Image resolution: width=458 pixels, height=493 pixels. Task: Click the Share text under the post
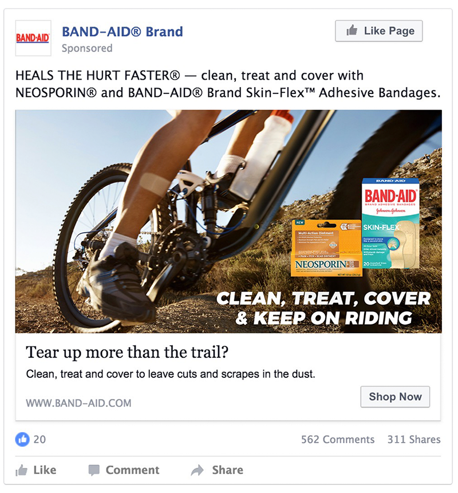(228, 470)
